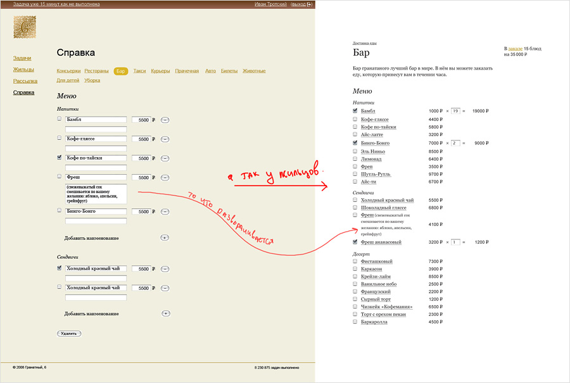Image resolution: width=570 pixels, height=383 pixels.
Task: Check the Айс-латте checkbox
Action: point(355,134)
